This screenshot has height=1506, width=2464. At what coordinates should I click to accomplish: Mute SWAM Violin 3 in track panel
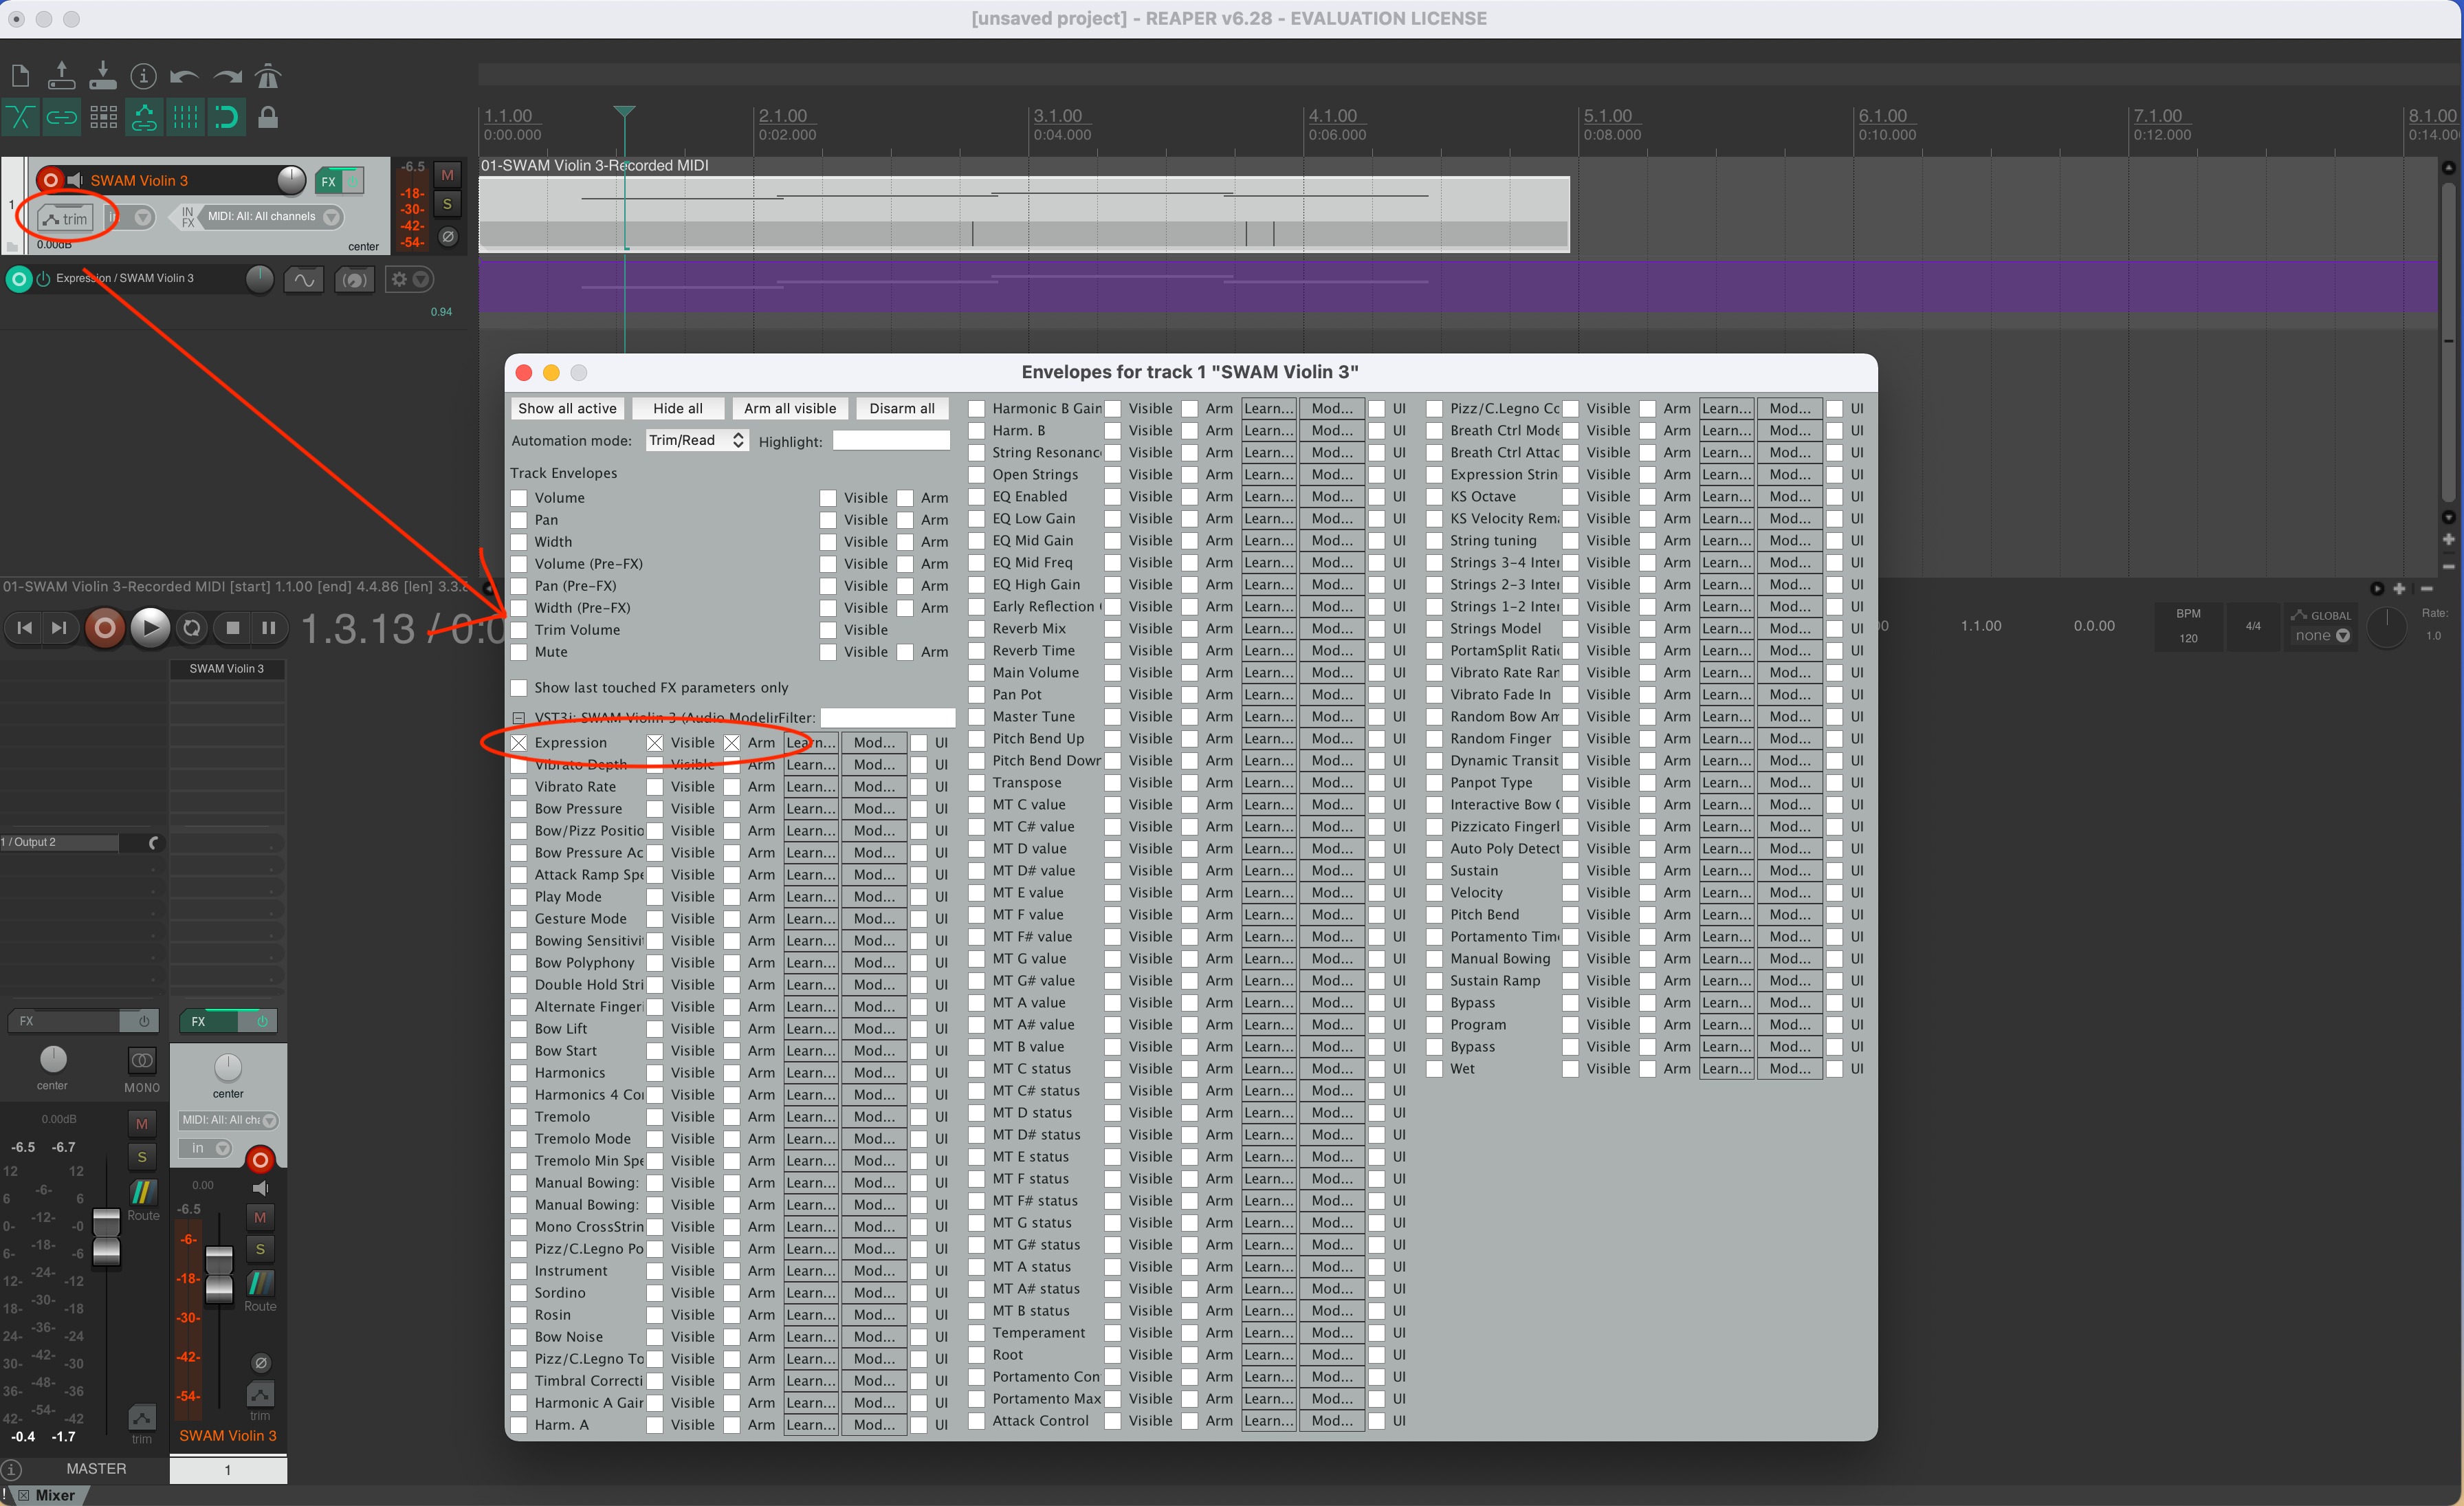click(x=447, y=175)
